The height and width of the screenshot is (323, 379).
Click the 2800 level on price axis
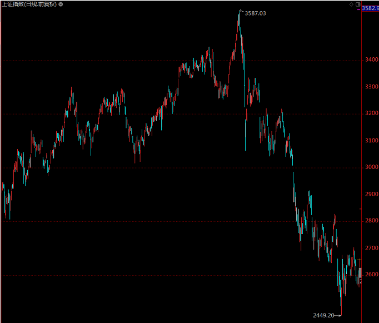coord(371,222)
